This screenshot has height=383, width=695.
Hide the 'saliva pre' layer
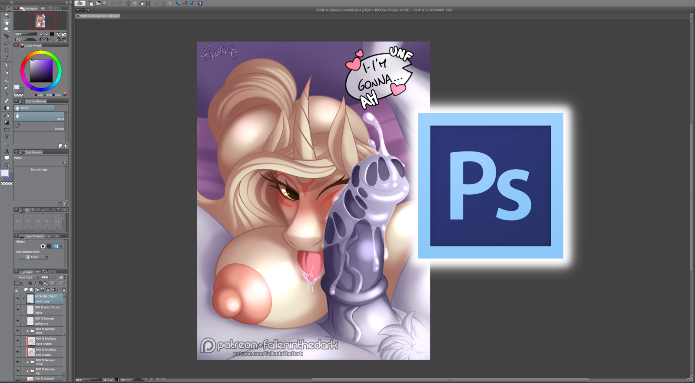(17, 321)
